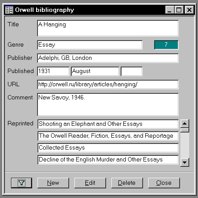
Task: Click the Reprinted list down arrow
Action: pyautogui.click(x=185, y=162)
